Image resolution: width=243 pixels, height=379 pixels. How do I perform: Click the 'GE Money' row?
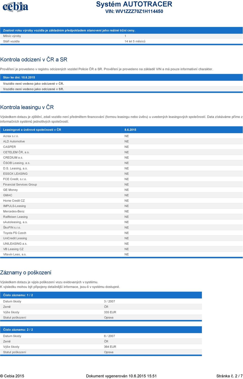[121, 190]
